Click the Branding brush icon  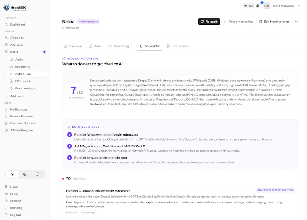pos(6,208)
